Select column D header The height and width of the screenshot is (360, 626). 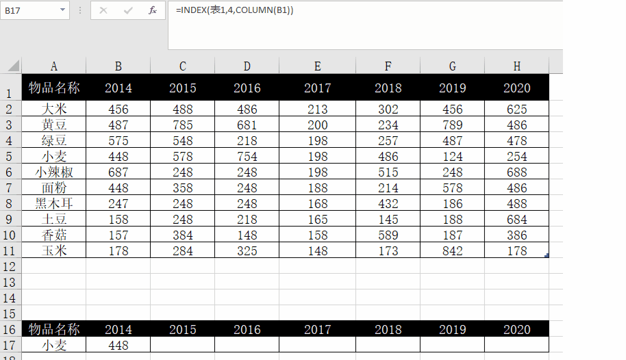pos(247,66)
